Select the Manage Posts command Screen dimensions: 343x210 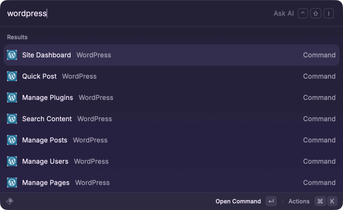(x=171, y=140)
